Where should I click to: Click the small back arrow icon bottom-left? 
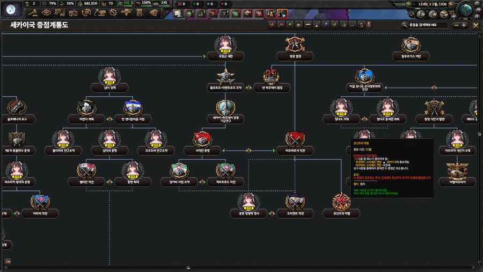click(8, 261)
